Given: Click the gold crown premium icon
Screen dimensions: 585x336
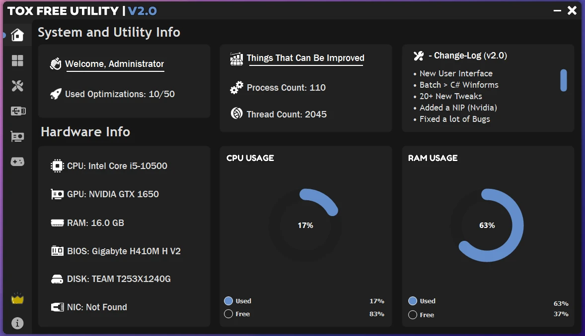Looking at the screenshot, I should [17, 298].
